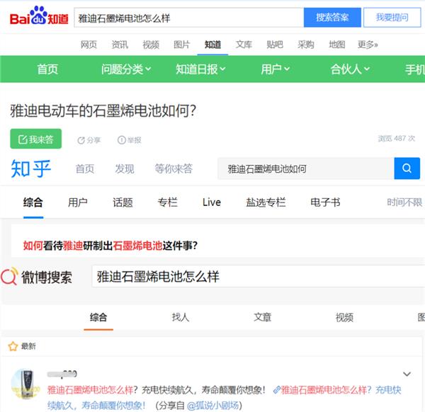This screenshot has height=412, width=425.
Task: Select the Zhihu 综合 results tab
Action: tap(33, 202)
